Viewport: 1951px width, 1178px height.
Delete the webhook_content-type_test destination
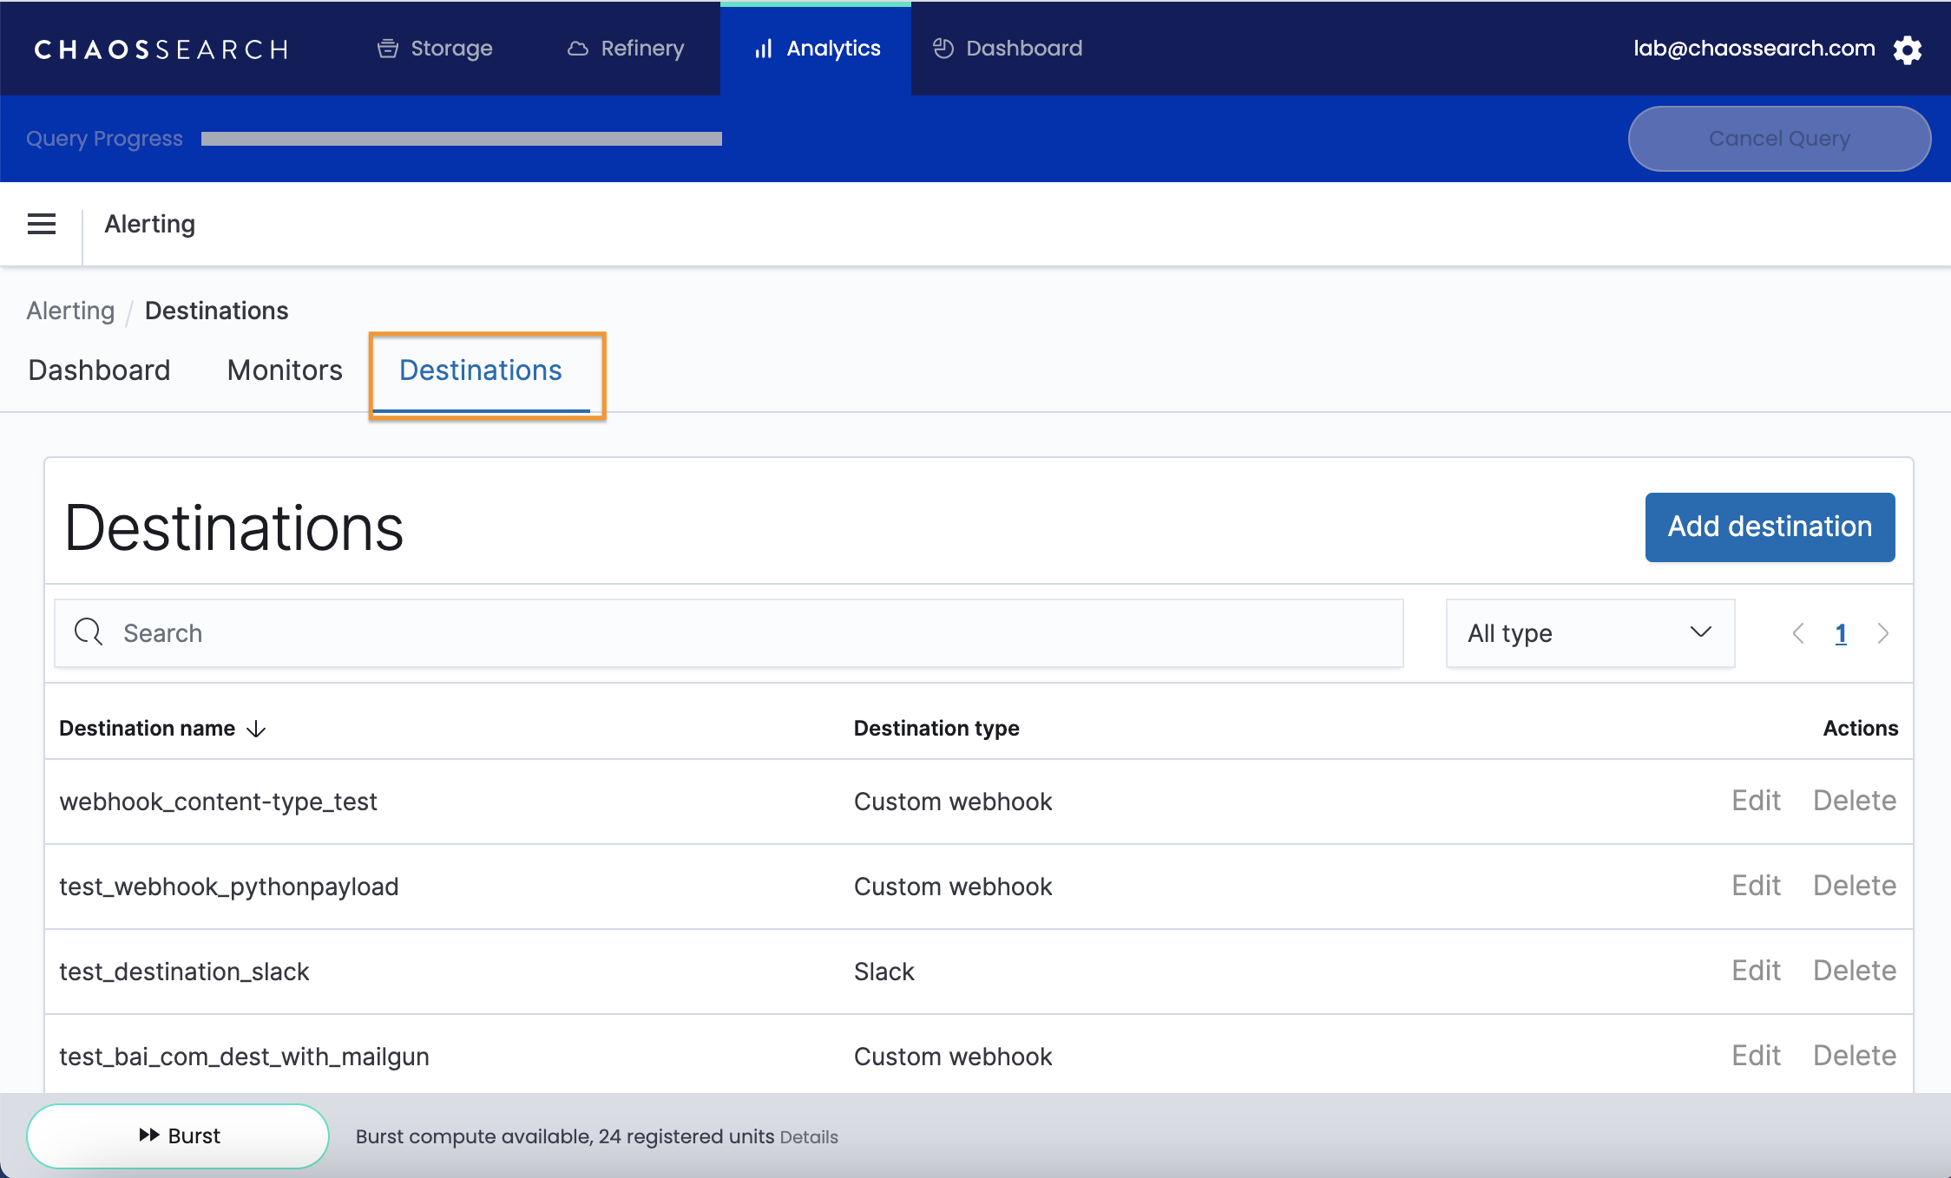click(x=1854, y=801)
